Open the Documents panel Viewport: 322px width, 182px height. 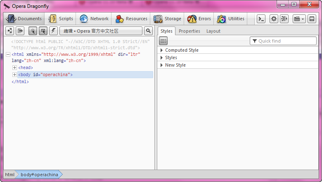[24, 19]
